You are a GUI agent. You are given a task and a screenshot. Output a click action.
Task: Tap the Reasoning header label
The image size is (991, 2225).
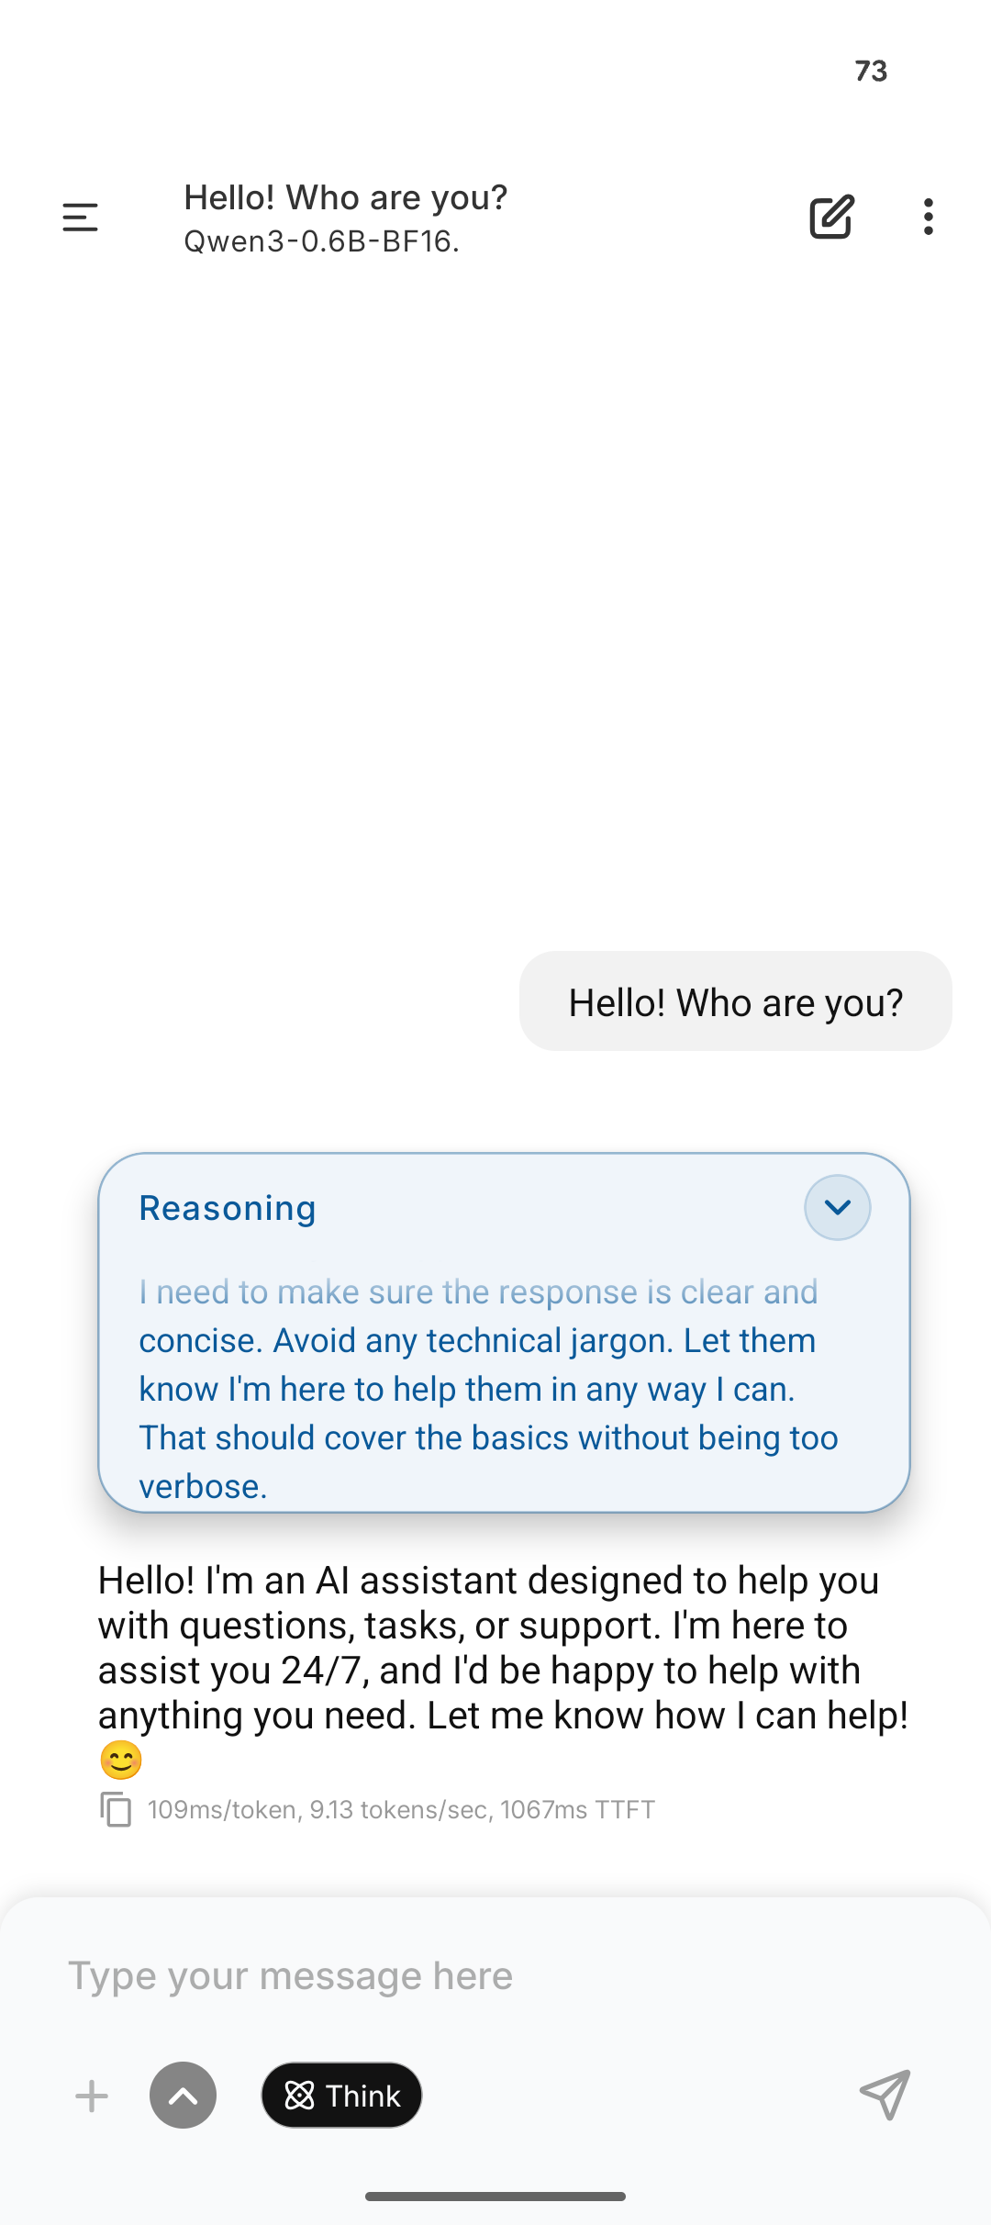click(x=228, y=1208)
